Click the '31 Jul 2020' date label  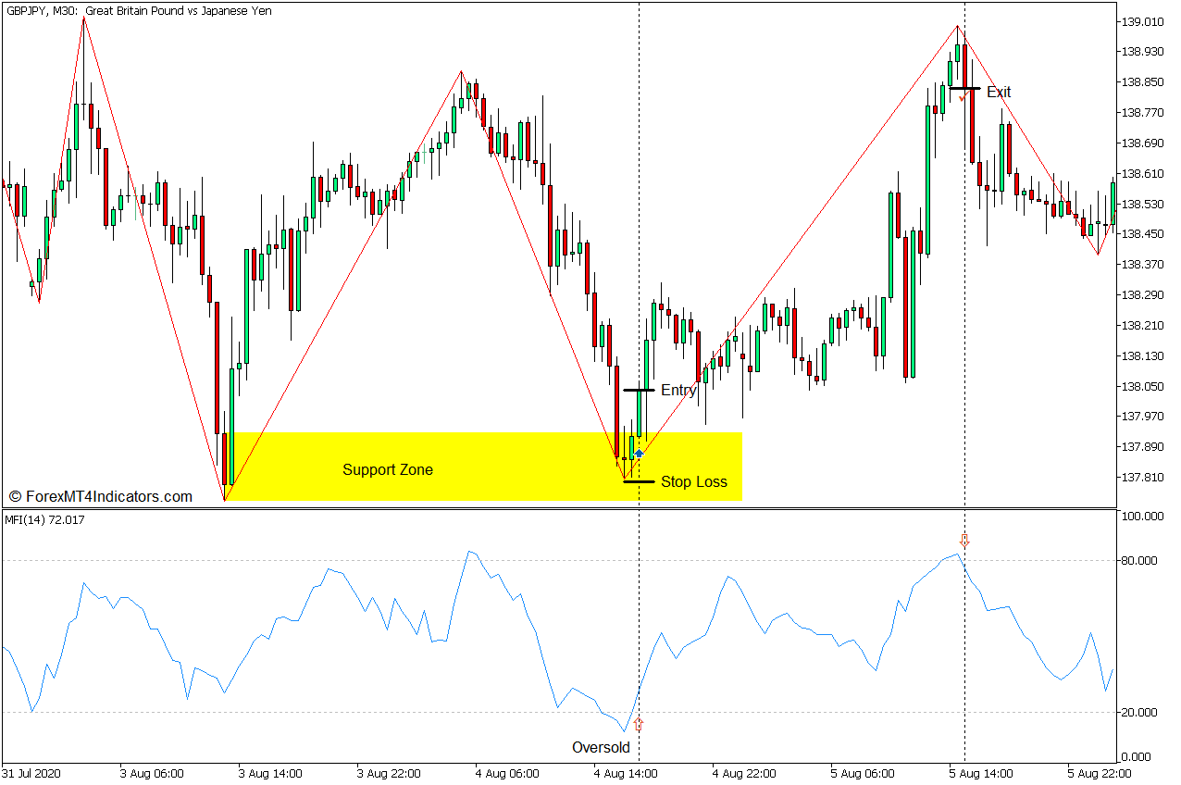(31, 773)
